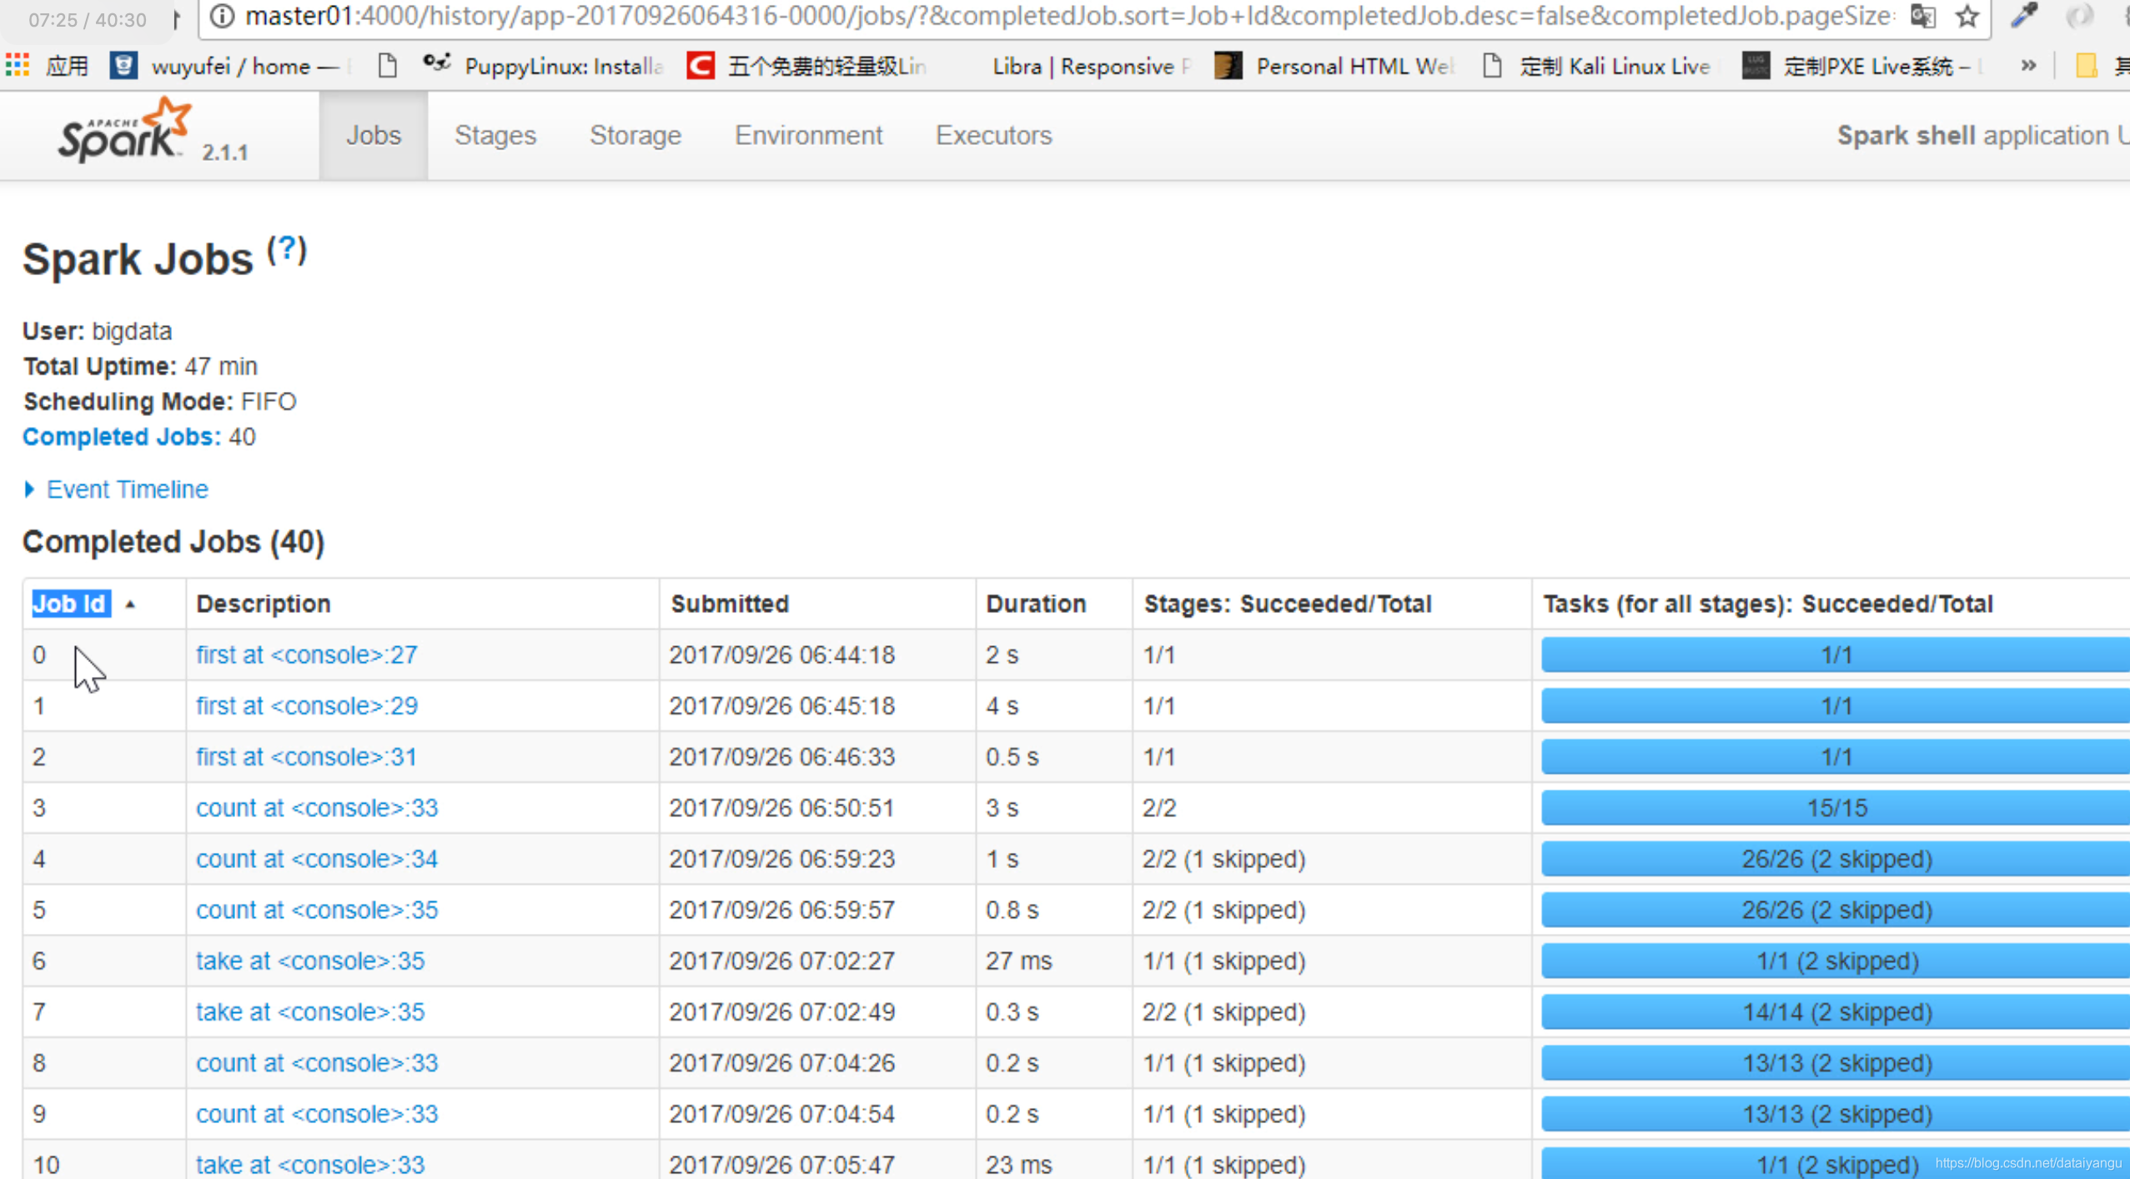Open the 五个免费的轻量级Lin bookmark
Screen dimensions: 2130x1179
806,66
